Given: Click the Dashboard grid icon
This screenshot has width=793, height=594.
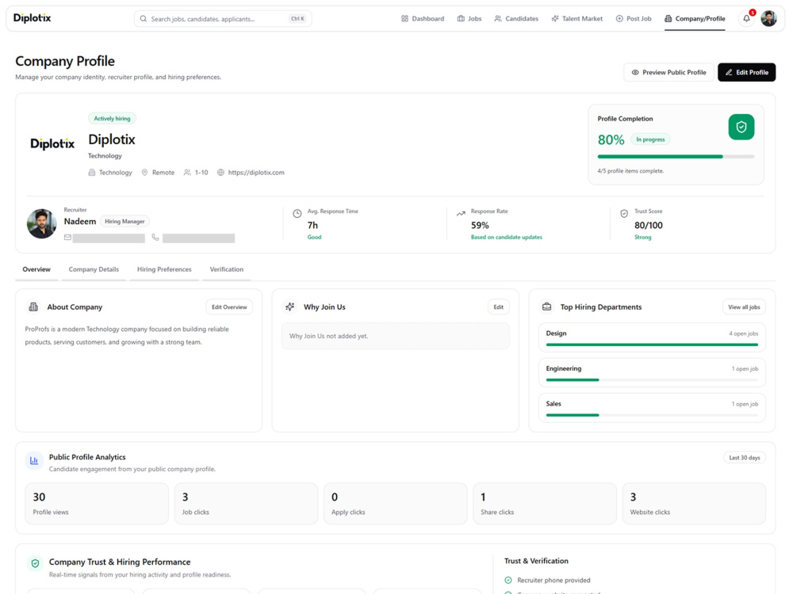Looking at the screenshot, I should pyautogui.click(x=404, y=19).
